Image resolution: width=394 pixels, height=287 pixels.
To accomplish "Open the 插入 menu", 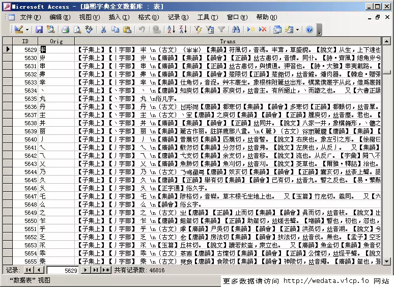I will [119, 17].
